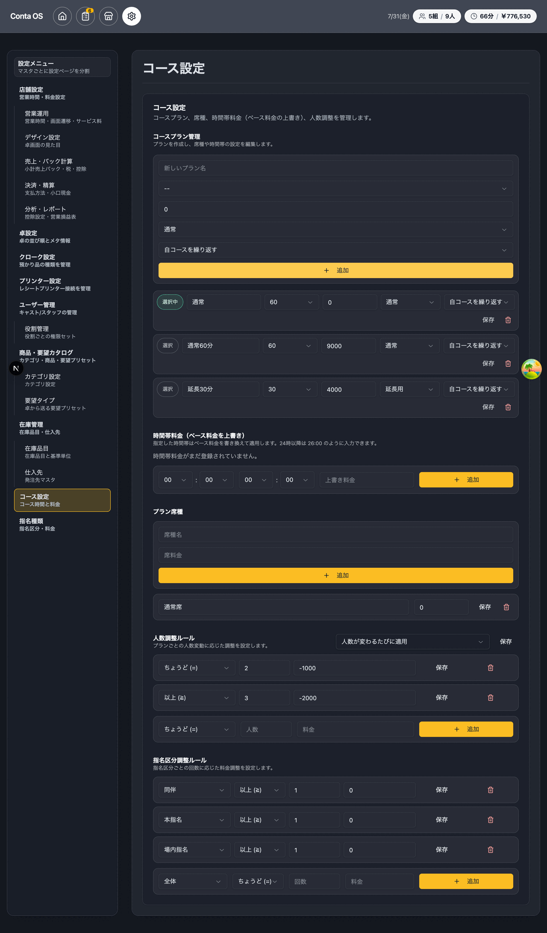The width and height of the screenshot is (547, 933).
Task: Save the 人数調整ルール apply mode
Action: (x=506, y=642)
